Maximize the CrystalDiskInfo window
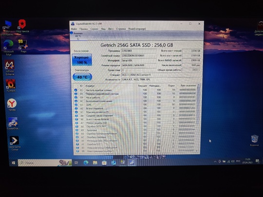Image resolution: width=263 pixels, height=197 pixels. pos(190,24)
